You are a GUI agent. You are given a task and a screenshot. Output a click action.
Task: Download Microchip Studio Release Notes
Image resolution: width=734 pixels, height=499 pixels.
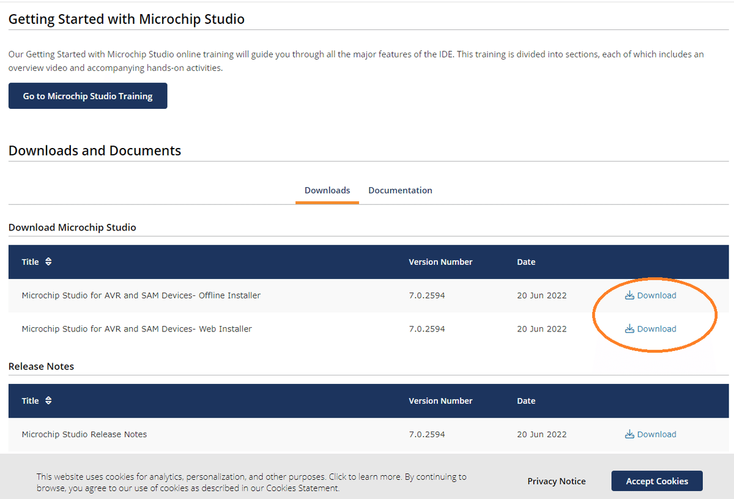point(650,434)
